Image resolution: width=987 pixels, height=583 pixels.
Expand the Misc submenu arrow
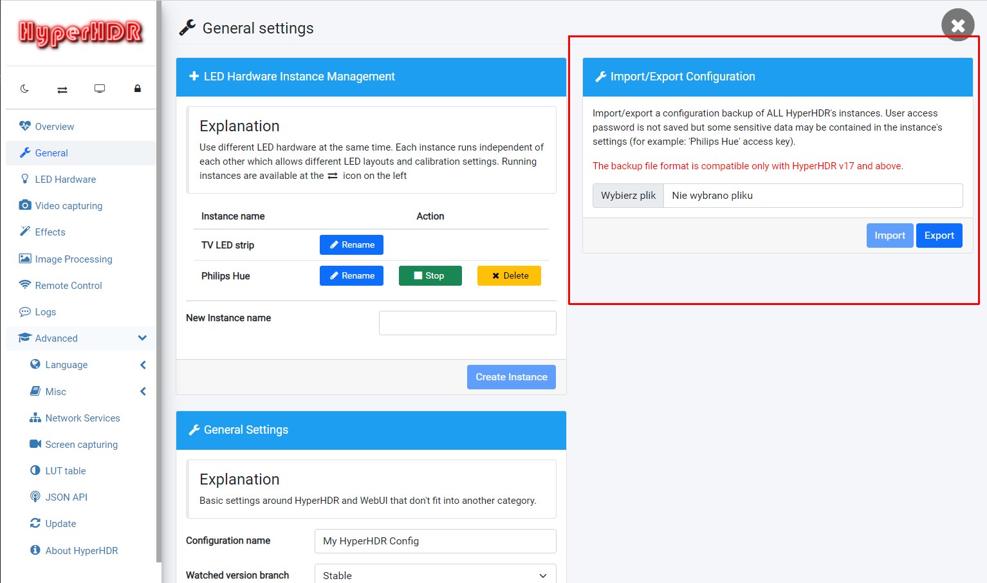143,391
